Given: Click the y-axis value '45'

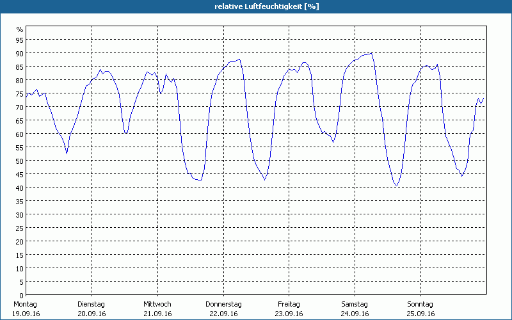Looking at the screenshot, I should tap(20, 174).
